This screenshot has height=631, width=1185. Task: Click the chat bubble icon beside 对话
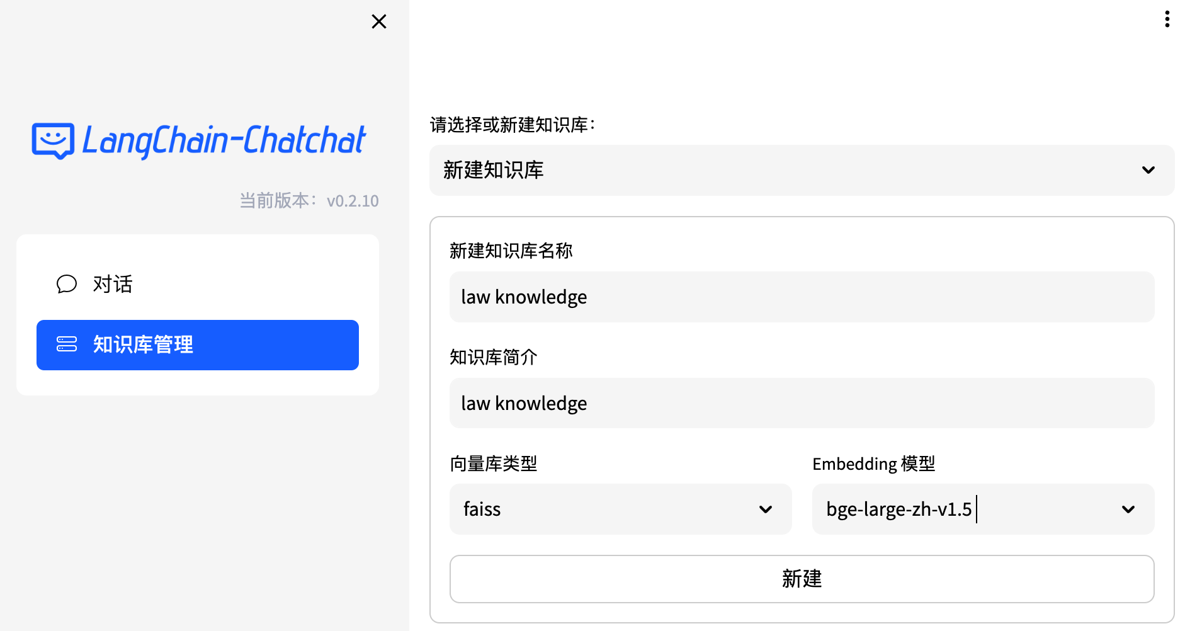67,284
